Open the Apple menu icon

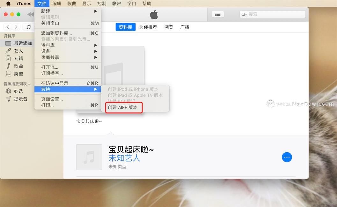[8, 4]
